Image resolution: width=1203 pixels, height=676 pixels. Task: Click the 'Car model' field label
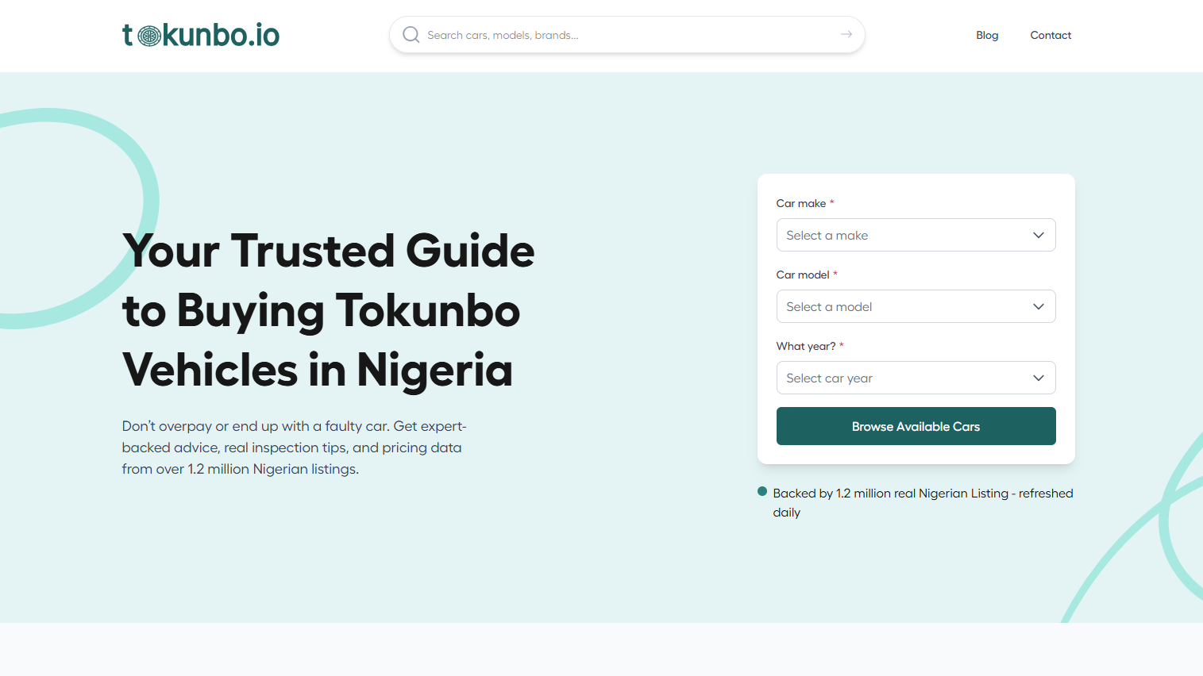pyautogui.click(x=802, y=275)
